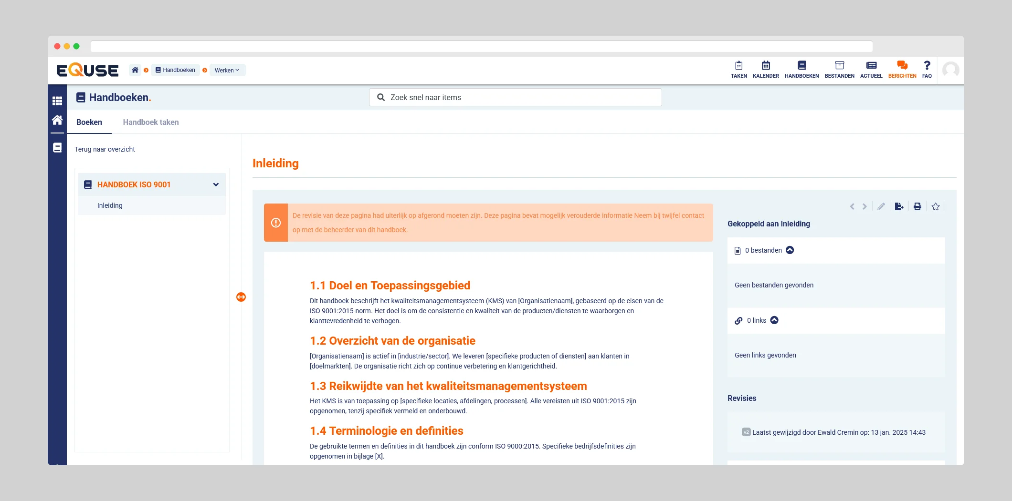Select Inleiding in the handbook tree
This screenshot has height=501, width=1012.
click(110, 205)
